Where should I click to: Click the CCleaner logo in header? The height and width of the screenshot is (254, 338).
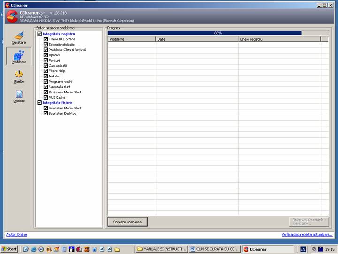coord(12,17)
